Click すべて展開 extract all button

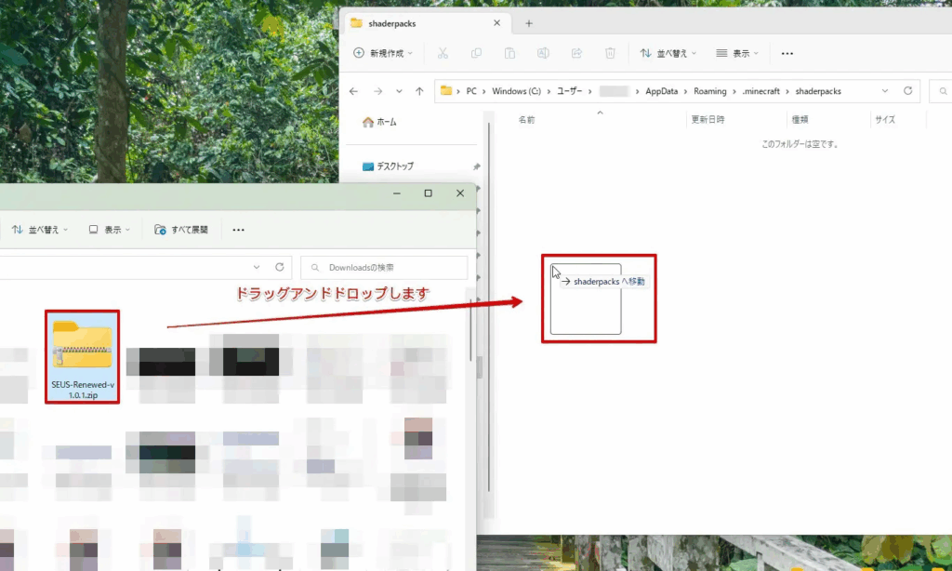click(181, 230)
